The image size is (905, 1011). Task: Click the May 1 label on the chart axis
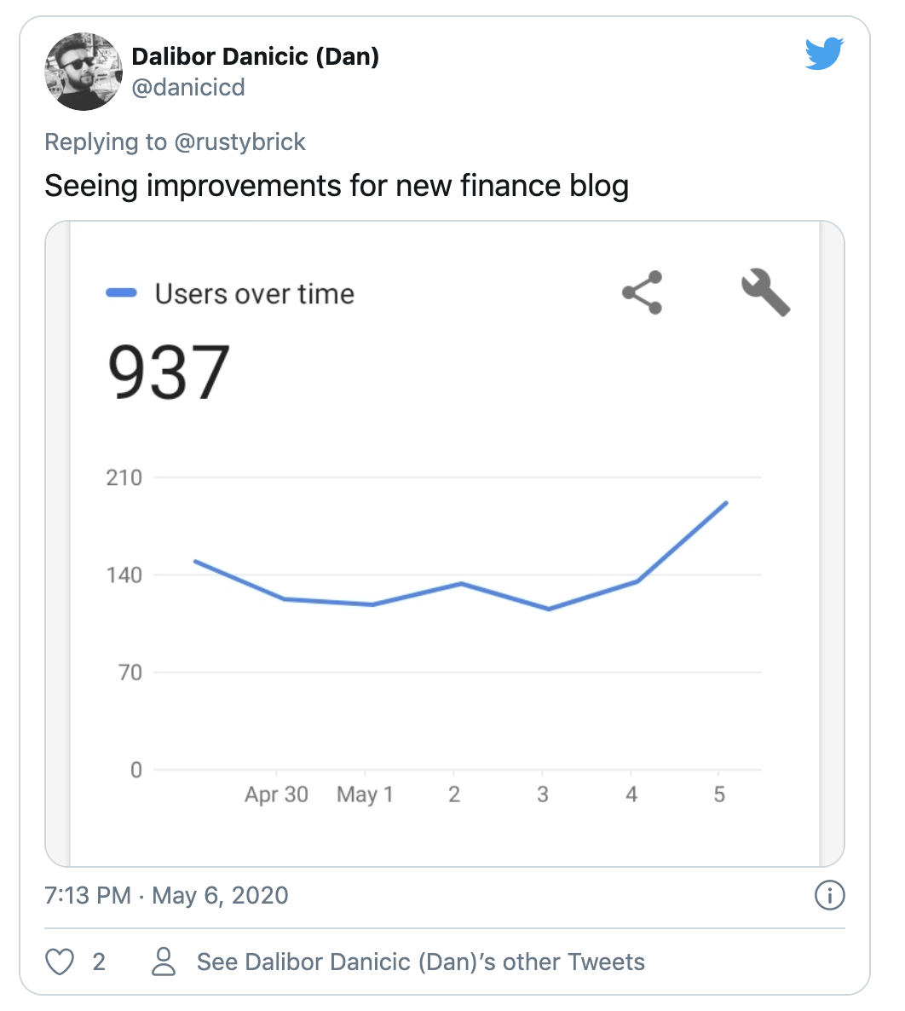pyautogui.click(x=365, y=794)
